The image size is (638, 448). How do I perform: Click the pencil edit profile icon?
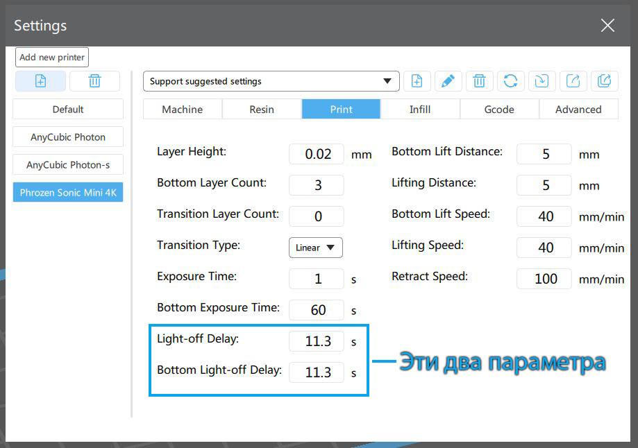(448, 81)
